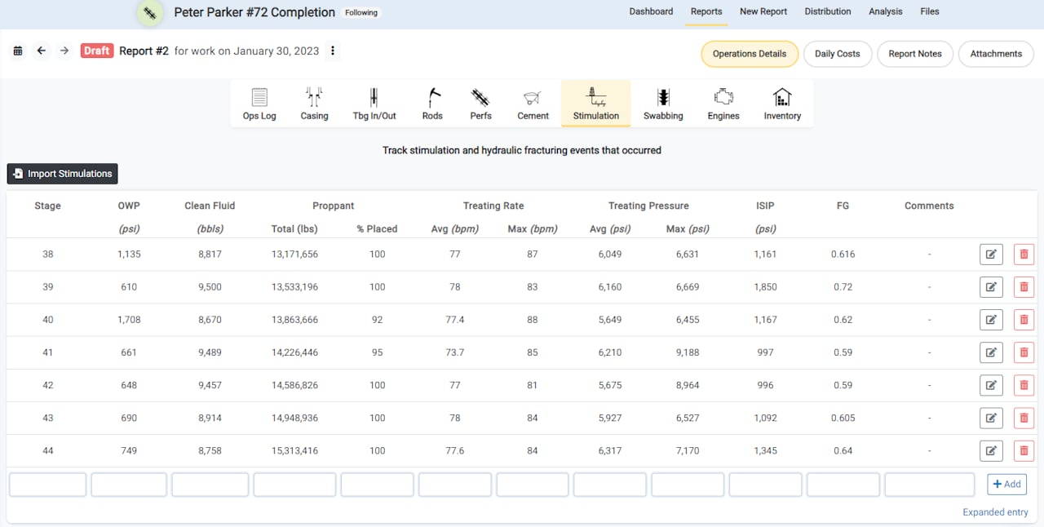Open the Cement section
Image resolution: width=1044 pixels, height=527 pixels.
coord(533,104)
